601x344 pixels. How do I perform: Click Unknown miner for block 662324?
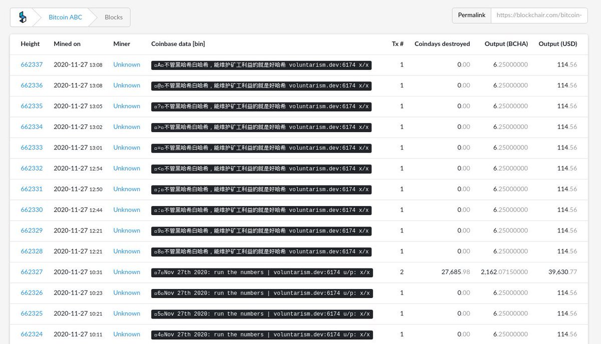pos(127,334)
